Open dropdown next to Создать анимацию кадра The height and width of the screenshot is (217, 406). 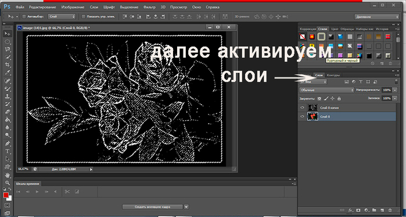(x=186, y=207)
